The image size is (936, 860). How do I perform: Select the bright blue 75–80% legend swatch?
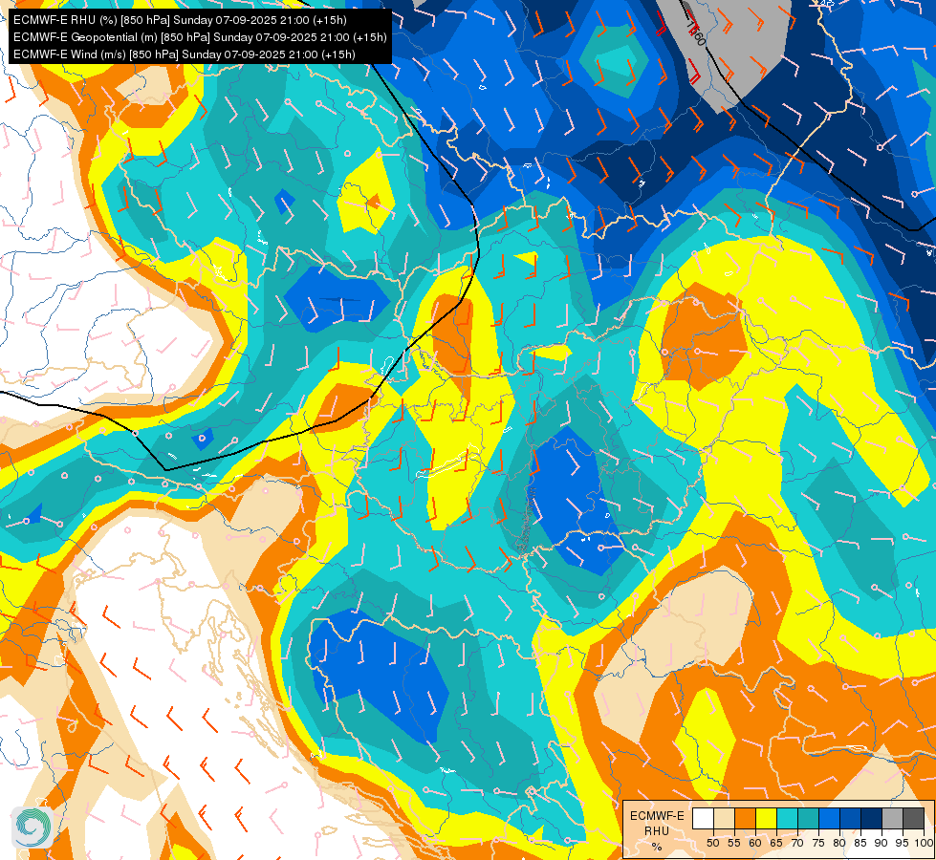pos(829,819)
